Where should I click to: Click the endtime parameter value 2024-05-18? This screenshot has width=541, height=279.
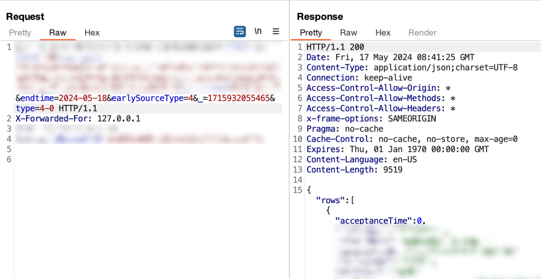pyautogui.click(x=83, y=98)
